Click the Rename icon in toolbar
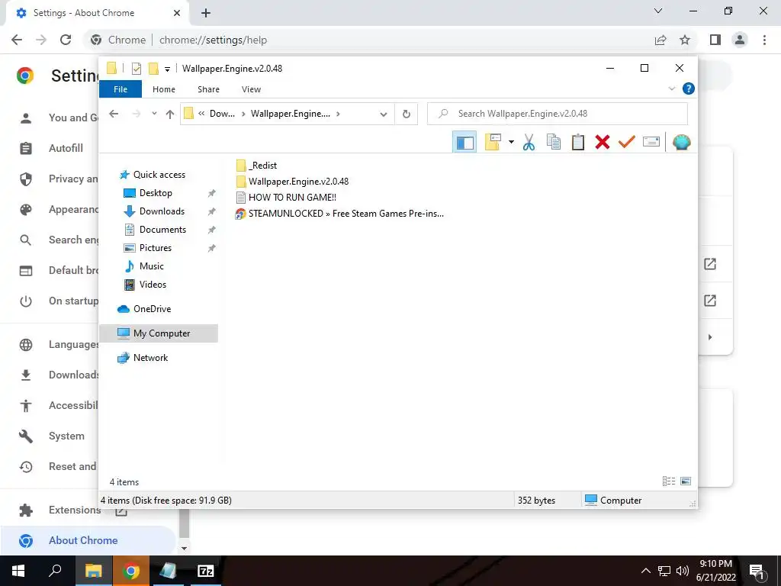This screenshot has height=586, width=781. point(651,142)
